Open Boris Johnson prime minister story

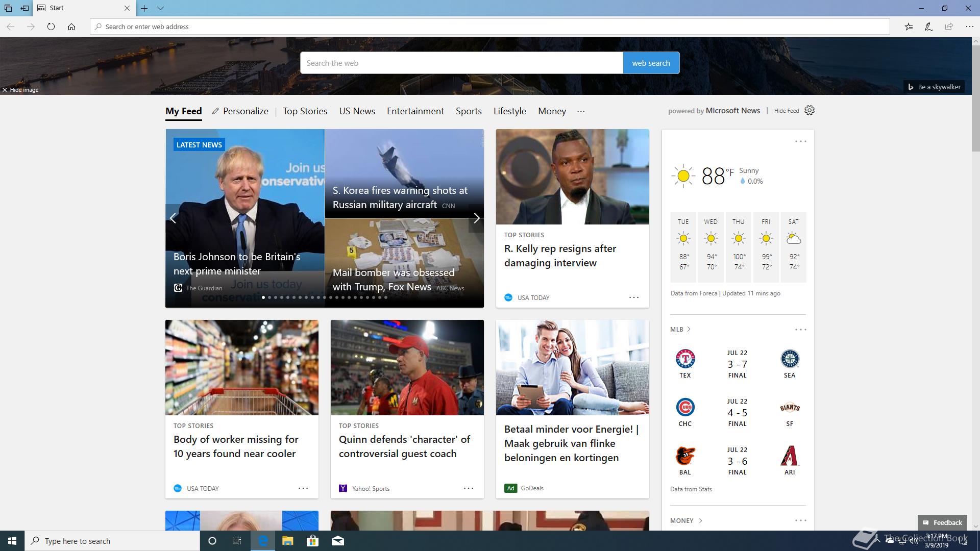[x=245, y=218]
